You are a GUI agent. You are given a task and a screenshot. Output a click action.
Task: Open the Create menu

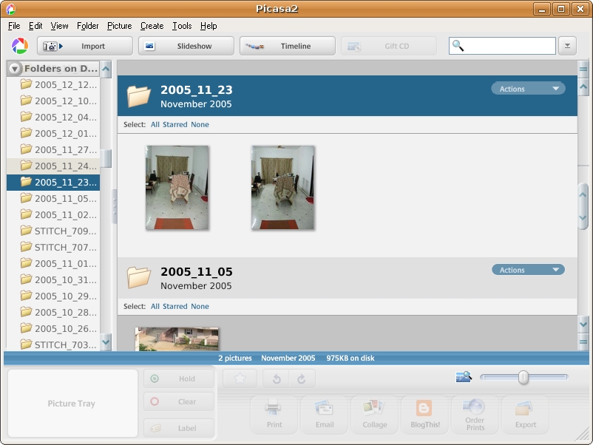pyautogui.click(x=152, y=26)
